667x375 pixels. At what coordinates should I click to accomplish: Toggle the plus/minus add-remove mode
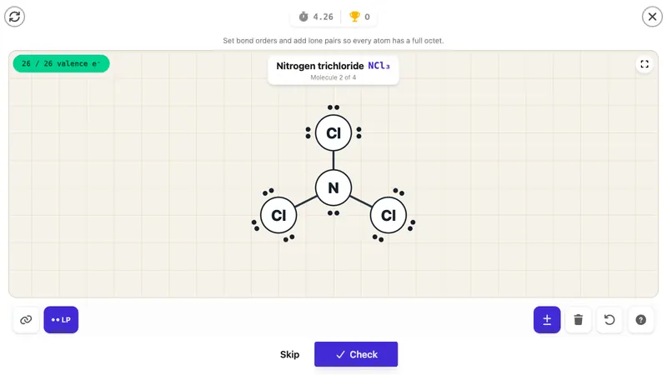(547, 320)
